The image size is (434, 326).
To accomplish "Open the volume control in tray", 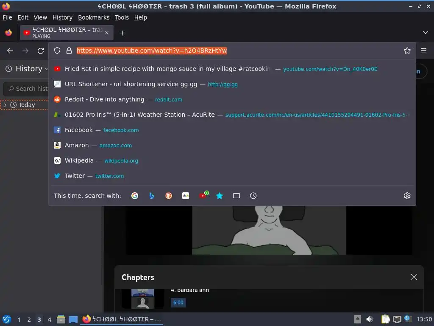I will (370, 319).
